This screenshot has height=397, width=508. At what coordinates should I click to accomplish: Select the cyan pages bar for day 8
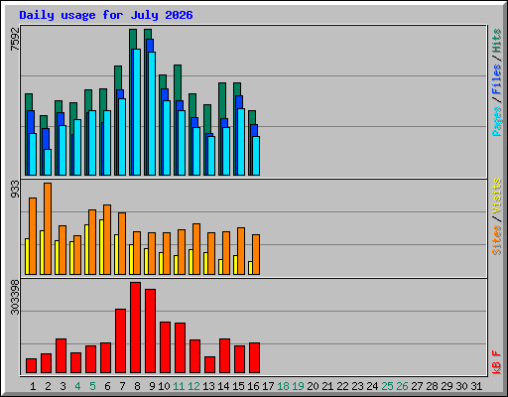[x=137, y=112]
